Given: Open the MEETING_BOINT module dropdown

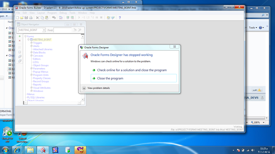Looking at the screenshot, I should (x=44, y=30).
